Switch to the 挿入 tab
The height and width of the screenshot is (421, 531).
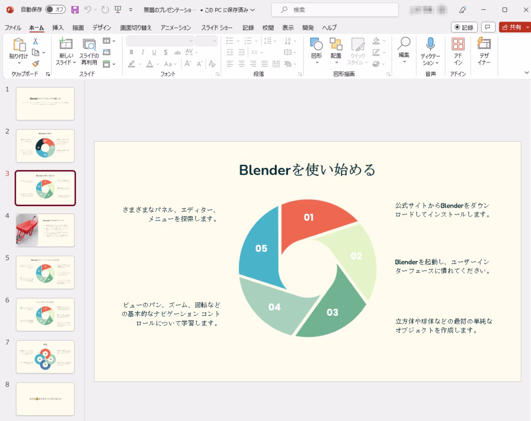point(58,28)
